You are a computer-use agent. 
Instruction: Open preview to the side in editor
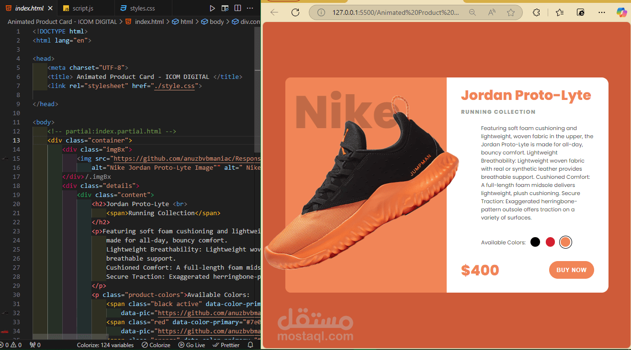(225, 8)
